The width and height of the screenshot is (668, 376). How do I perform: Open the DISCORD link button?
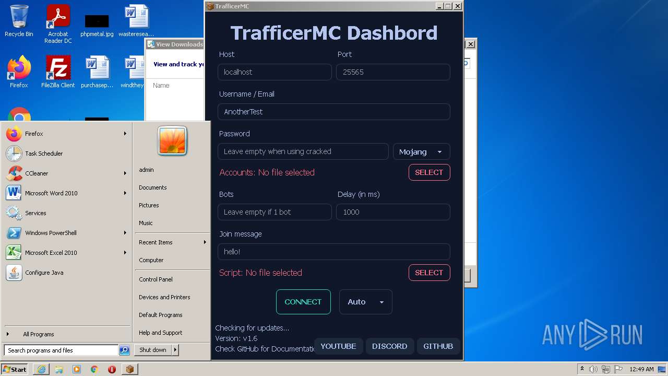pyautogui.click(x=390, y=346)
